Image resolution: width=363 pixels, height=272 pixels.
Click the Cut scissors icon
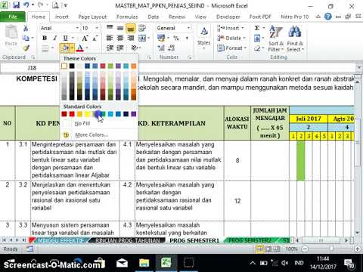click(x=26, y=28)
